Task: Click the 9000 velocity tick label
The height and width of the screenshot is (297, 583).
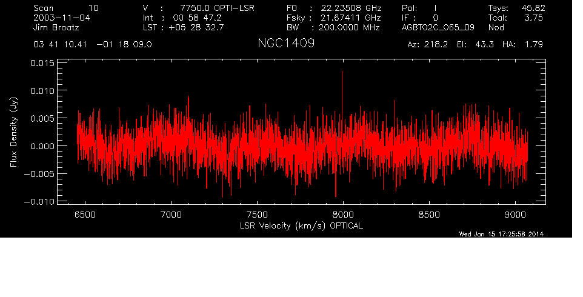Action: (x=515, y=215)
